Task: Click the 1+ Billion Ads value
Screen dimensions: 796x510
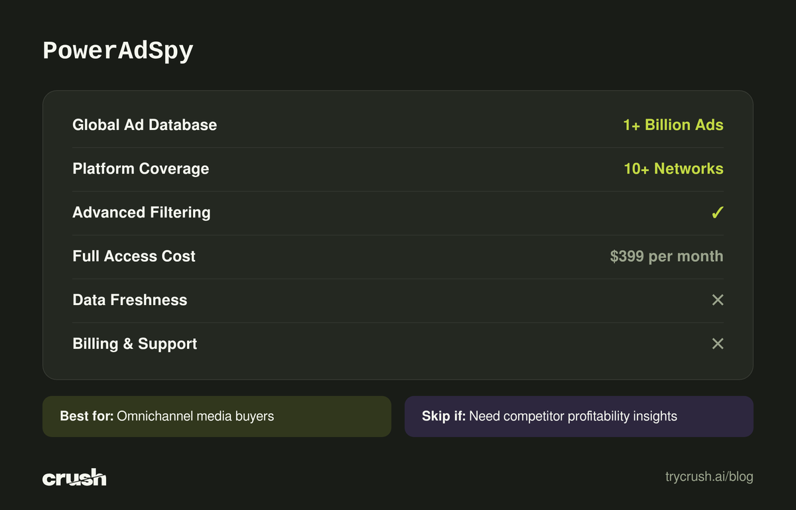Action: (x=673, y=125)
